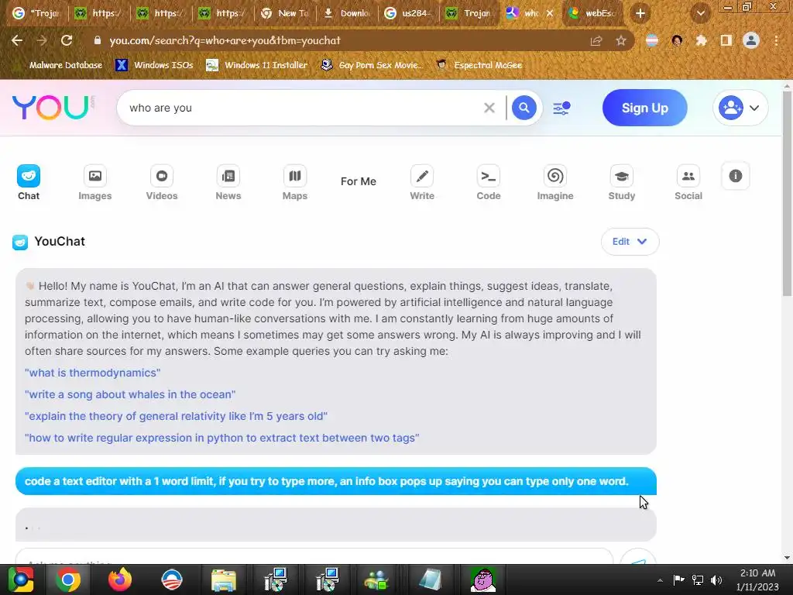Open the Chrome three-dot menu
793x595 pixels.
776,40
